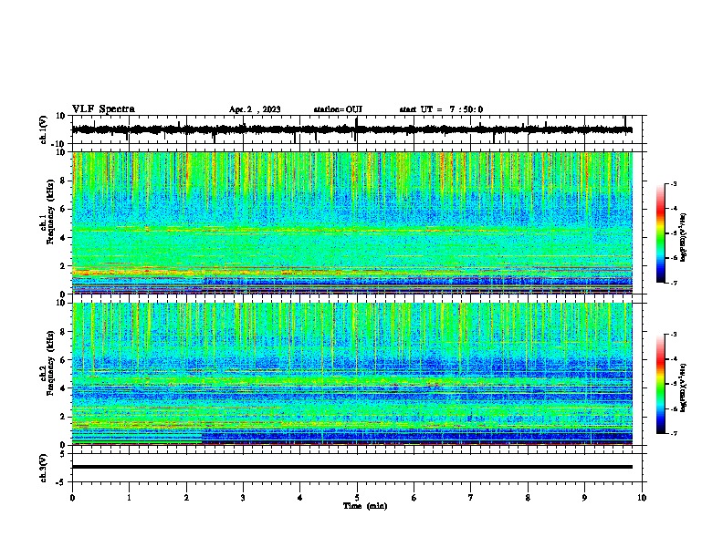Viewport: 723px width, 558px height.
Task: Click the '-5' tick on ch.3(V) axis
Action: (61, 482)
